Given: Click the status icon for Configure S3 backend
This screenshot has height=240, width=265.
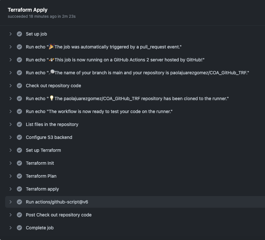Looking at the screenshot, I should click(19, 137).
